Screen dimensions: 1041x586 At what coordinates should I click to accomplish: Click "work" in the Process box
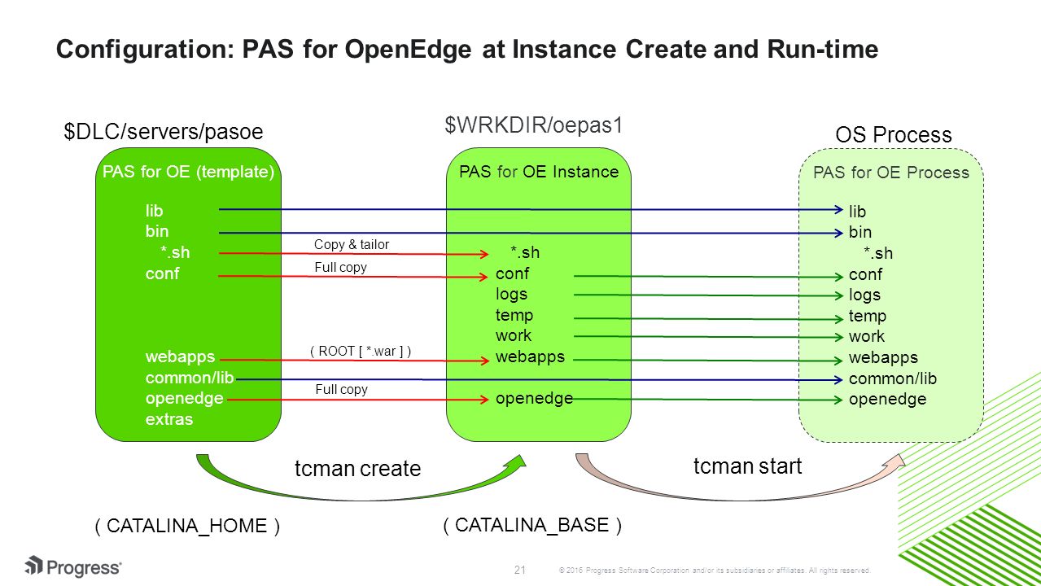click(x=867, y=336)
